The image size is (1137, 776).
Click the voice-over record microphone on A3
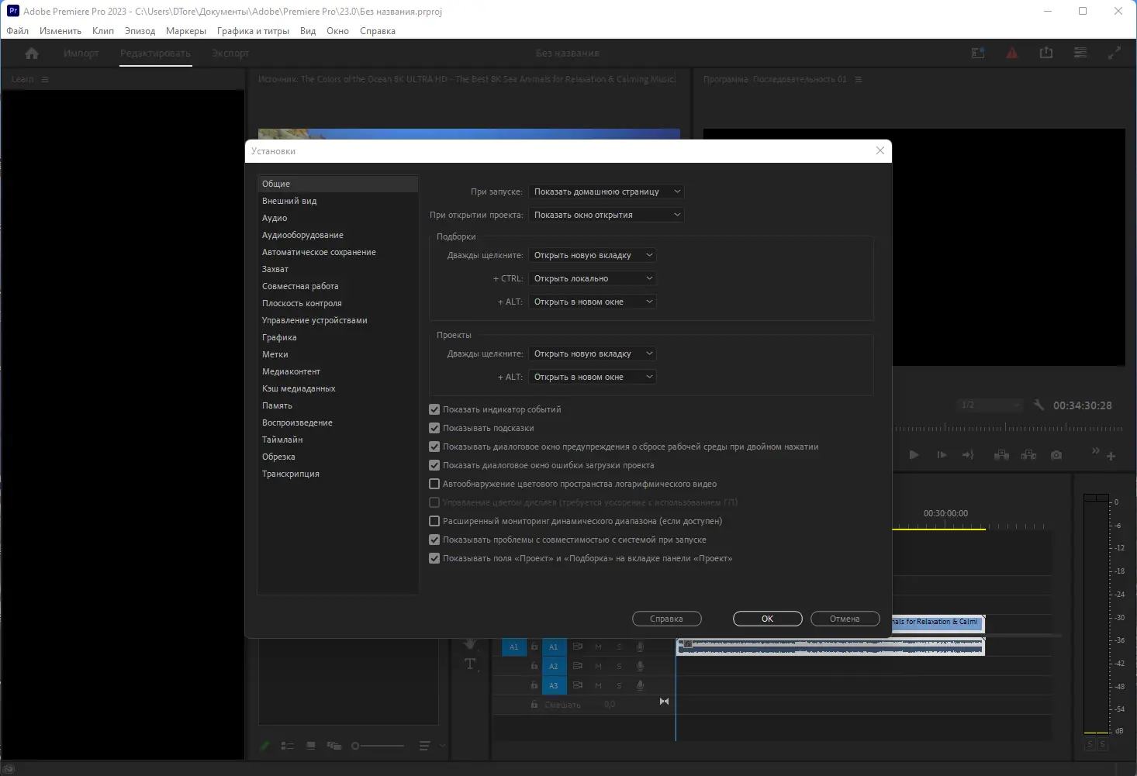click(x=640, y=685)
